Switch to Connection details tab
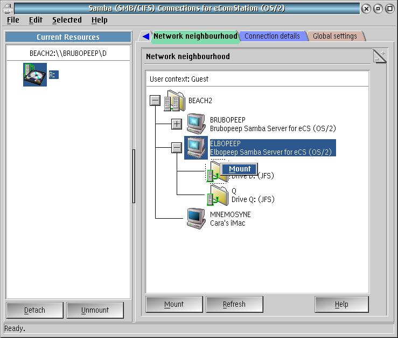The image size is (398, 338). [x=272, y=36]
